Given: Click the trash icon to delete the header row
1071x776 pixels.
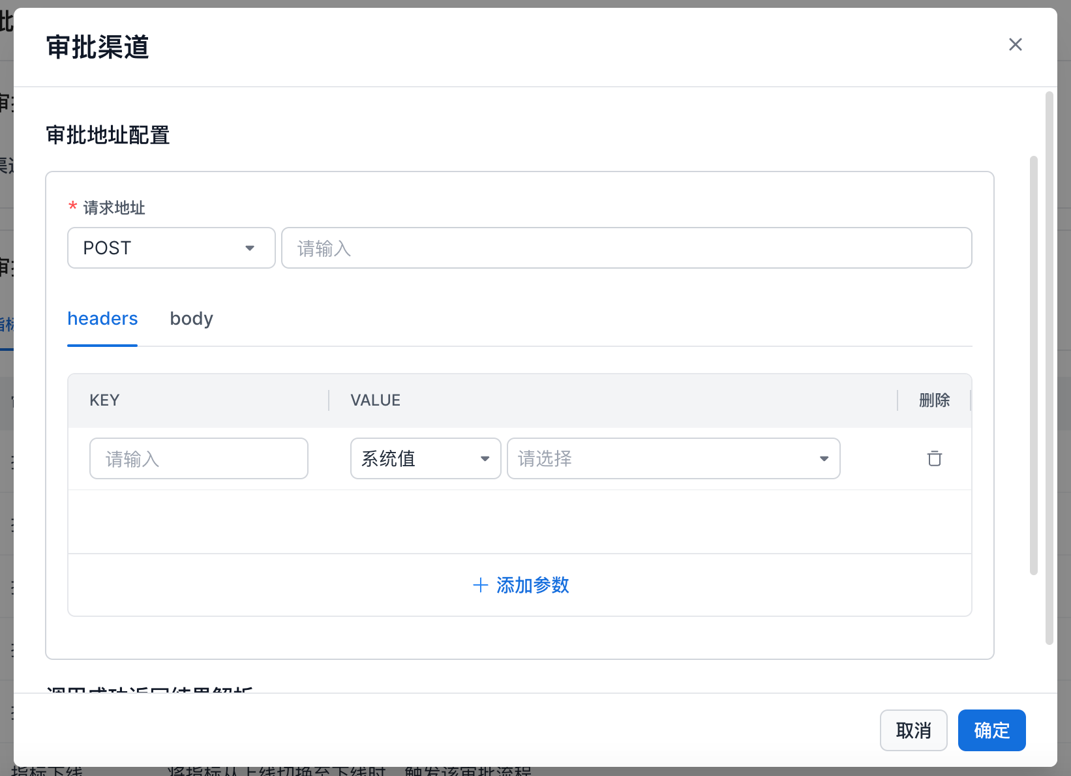Looking at the screenshot, I should point(934,458).
